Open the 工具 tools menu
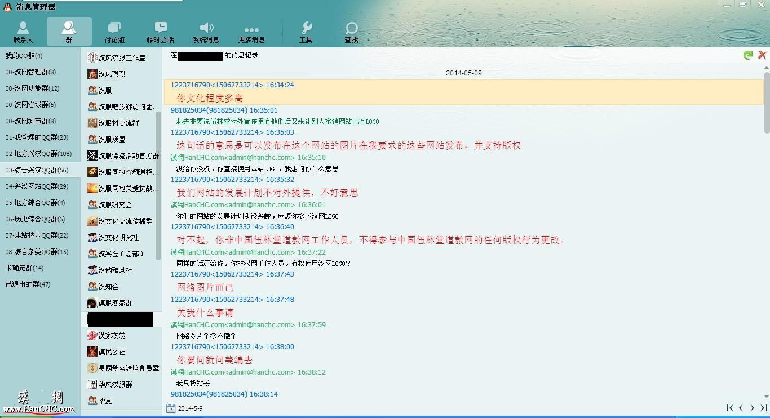The height and width of the screenshot is (418, 770). coord(306,32)
